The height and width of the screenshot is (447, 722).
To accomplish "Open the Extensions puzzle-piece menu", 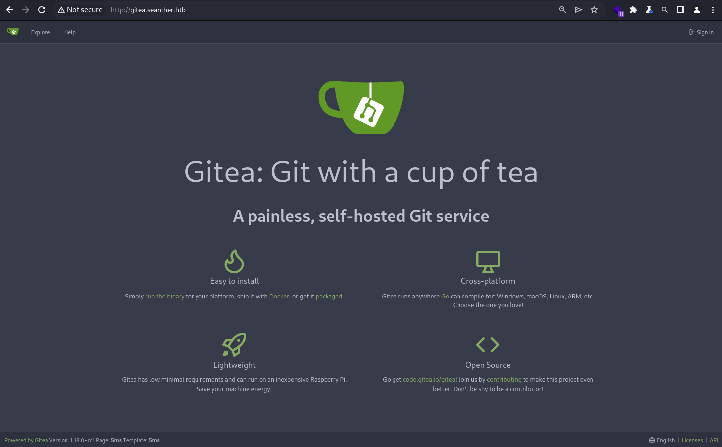I will (x=633, y=10).
